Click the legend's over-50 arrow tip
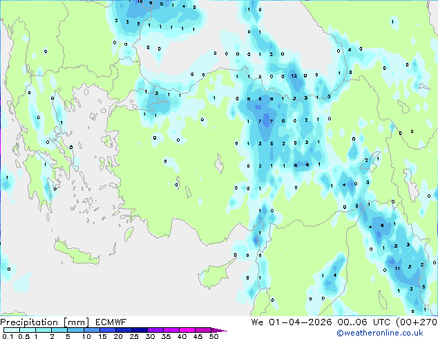Image resolution: width=438 pixels, height=339 pixels. click(x=219, y=331)
